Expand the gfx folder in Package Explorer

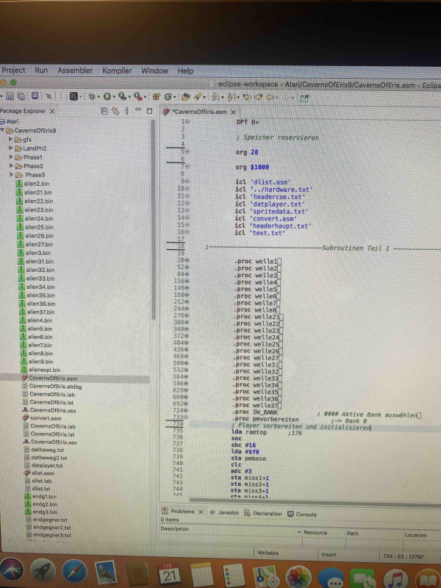pyautogui.click(x=11, y=139)
